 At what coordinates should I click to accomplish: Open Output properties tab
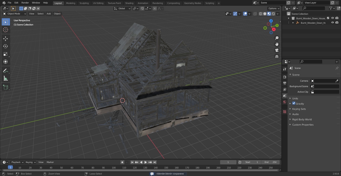click(285, 83)
